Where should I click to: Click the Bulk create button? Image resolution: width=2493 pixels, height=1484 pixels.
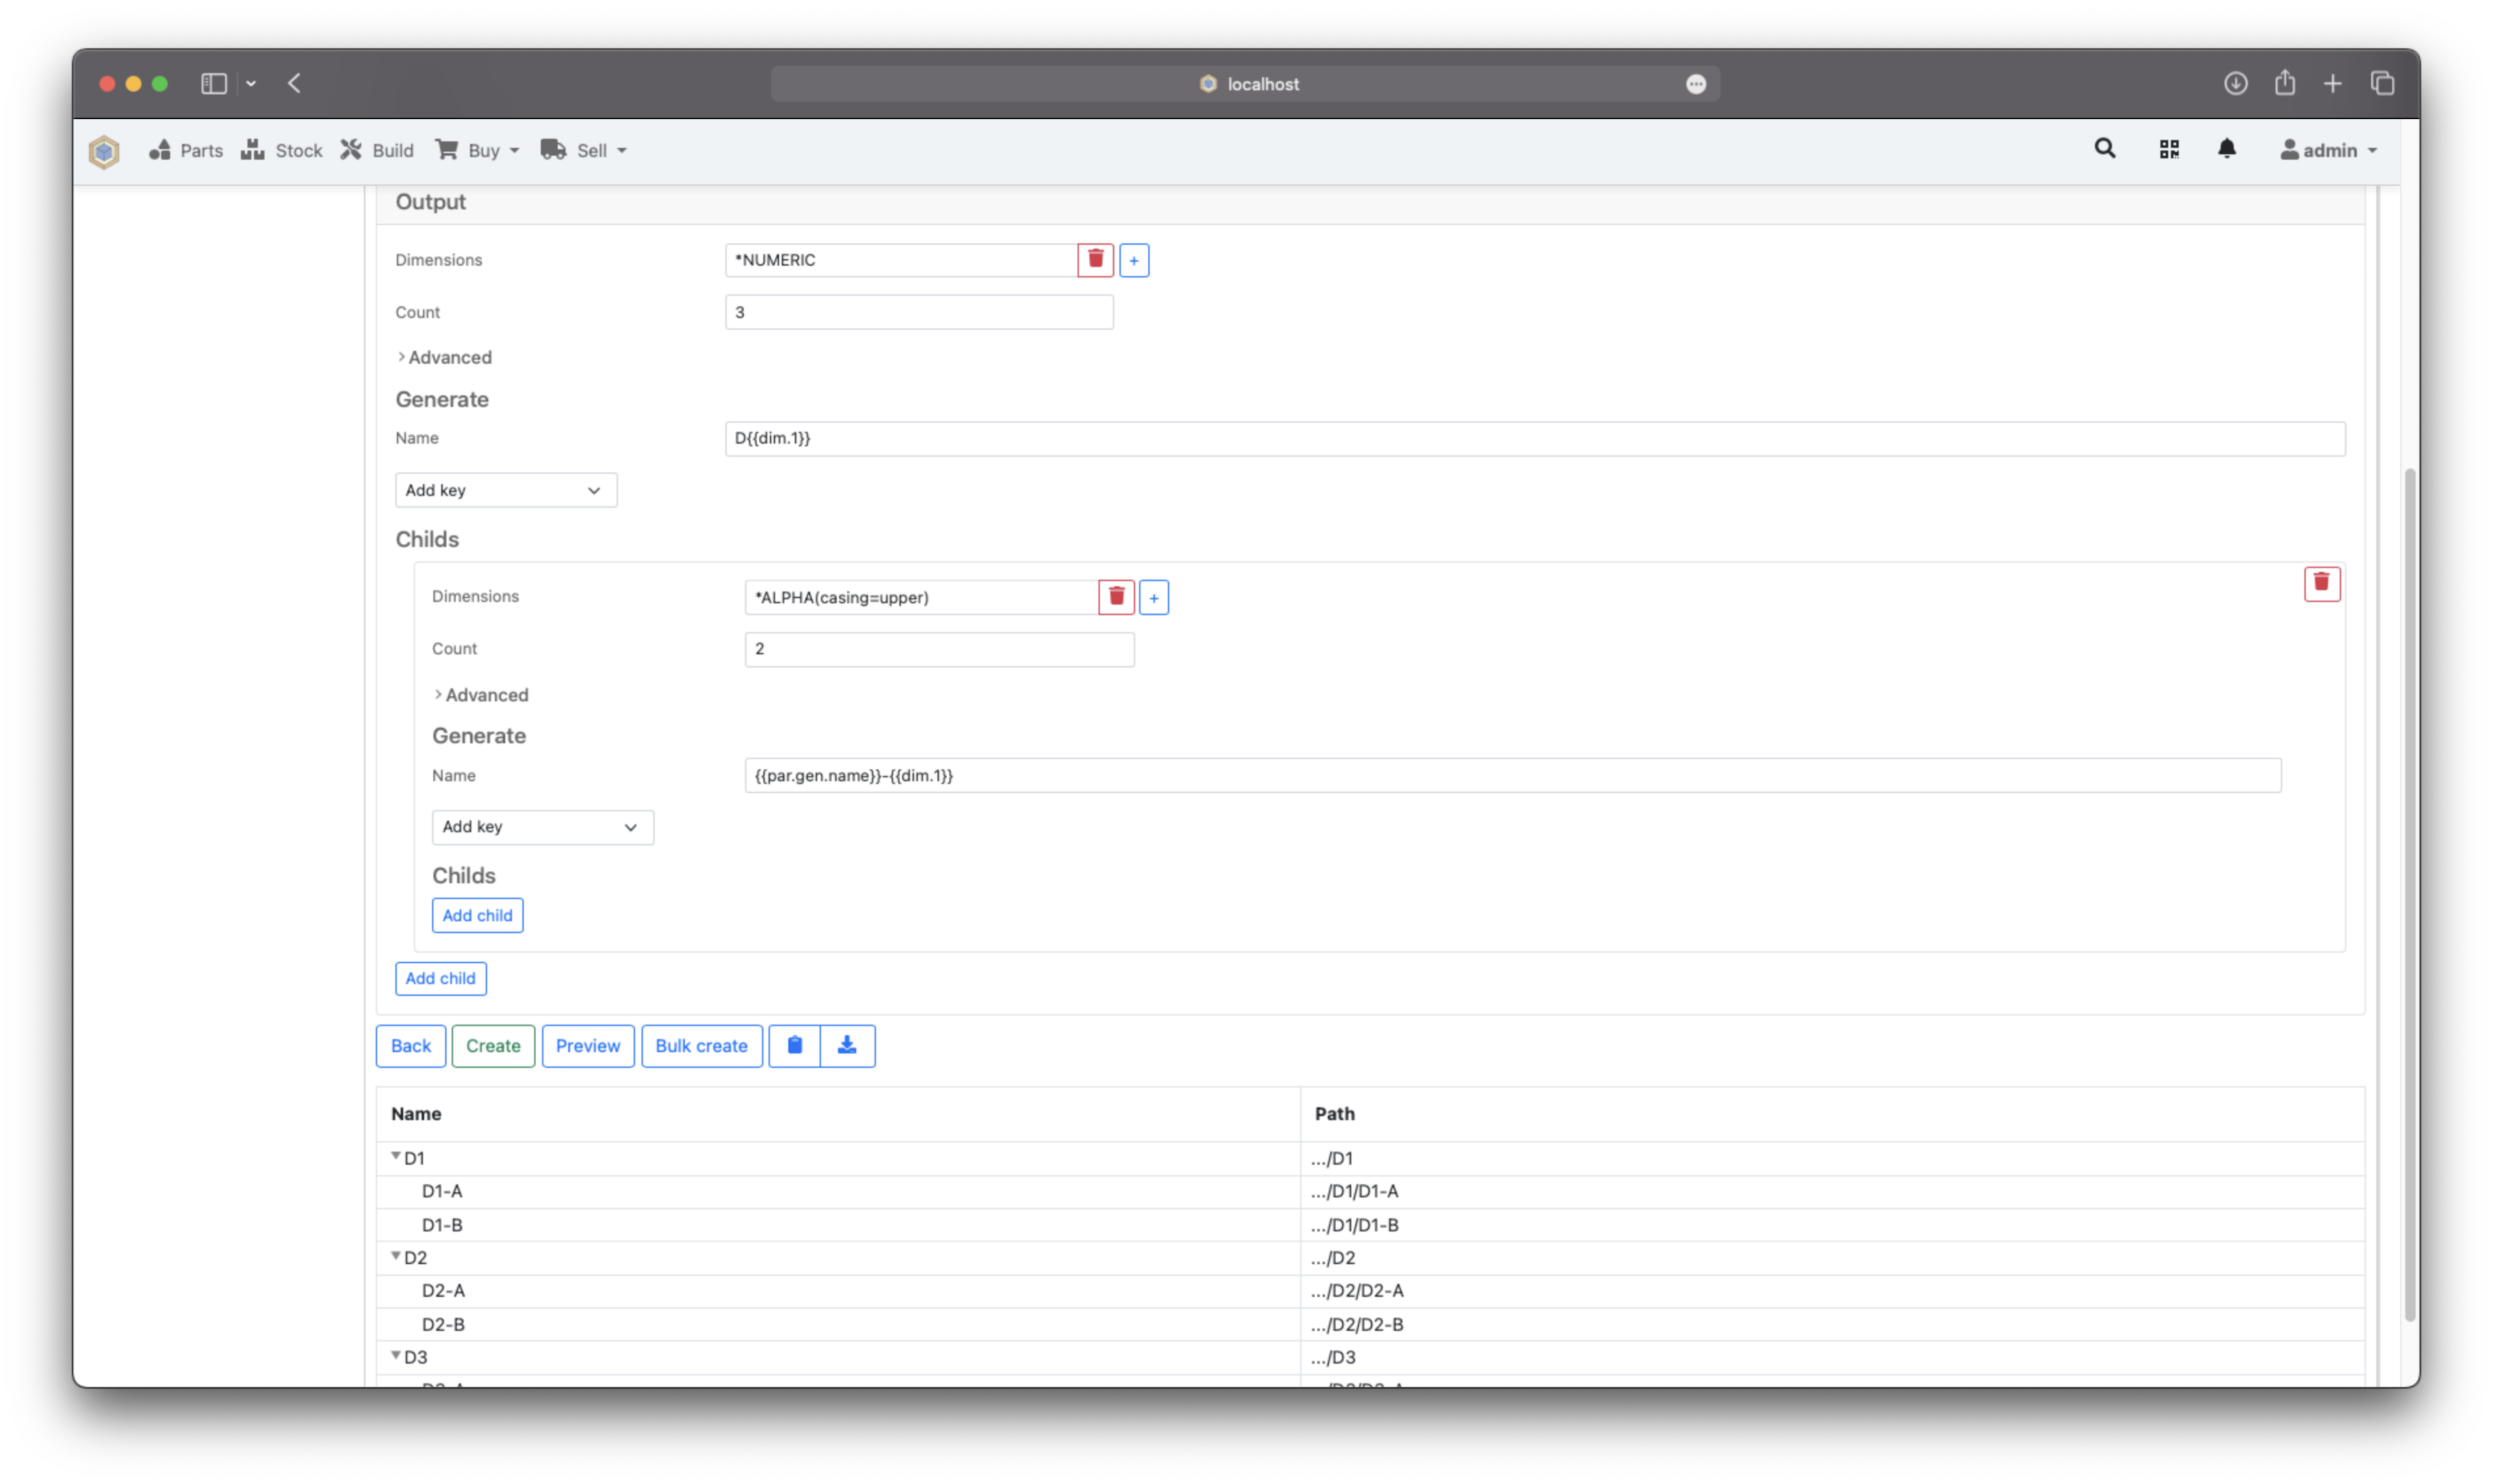701,1045
